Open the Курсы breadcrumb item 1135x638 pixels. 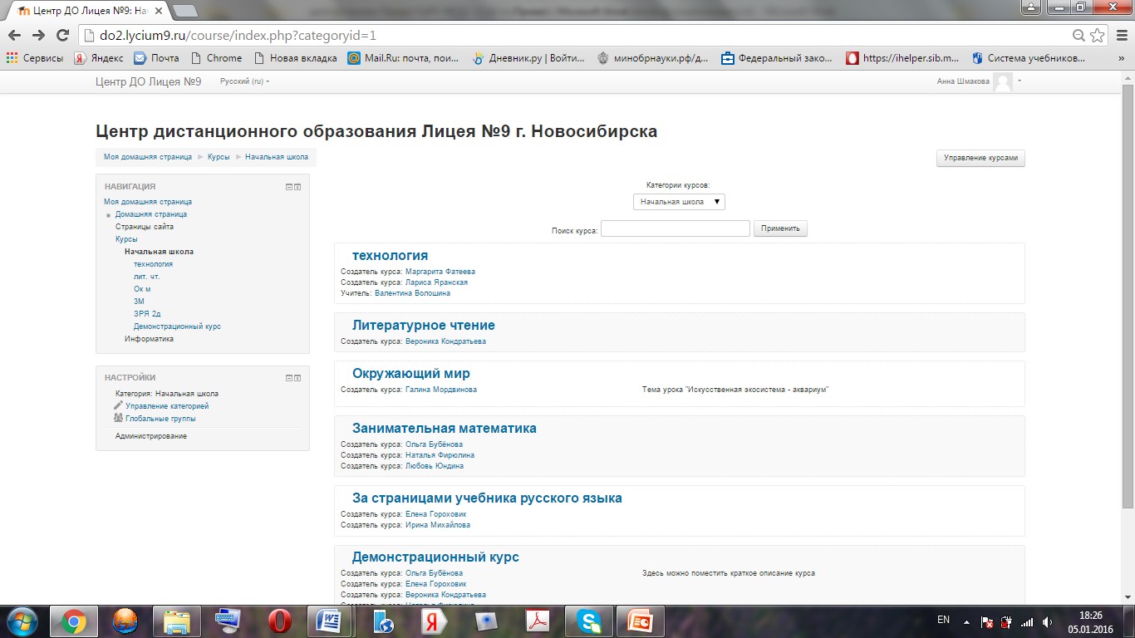tap(219, 157)
